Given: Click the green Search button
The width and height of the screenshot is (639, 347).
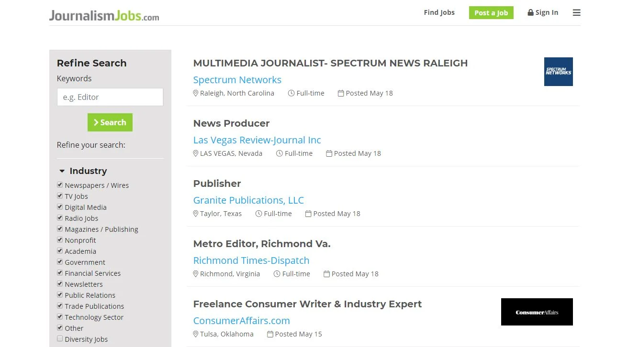Looking at the screenshot, I should 110,122.
